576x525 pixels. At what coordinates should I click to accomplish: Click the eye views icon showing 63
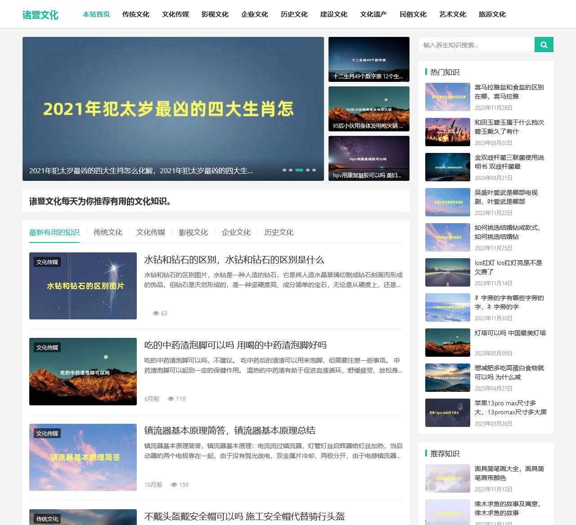pos(156,313)
